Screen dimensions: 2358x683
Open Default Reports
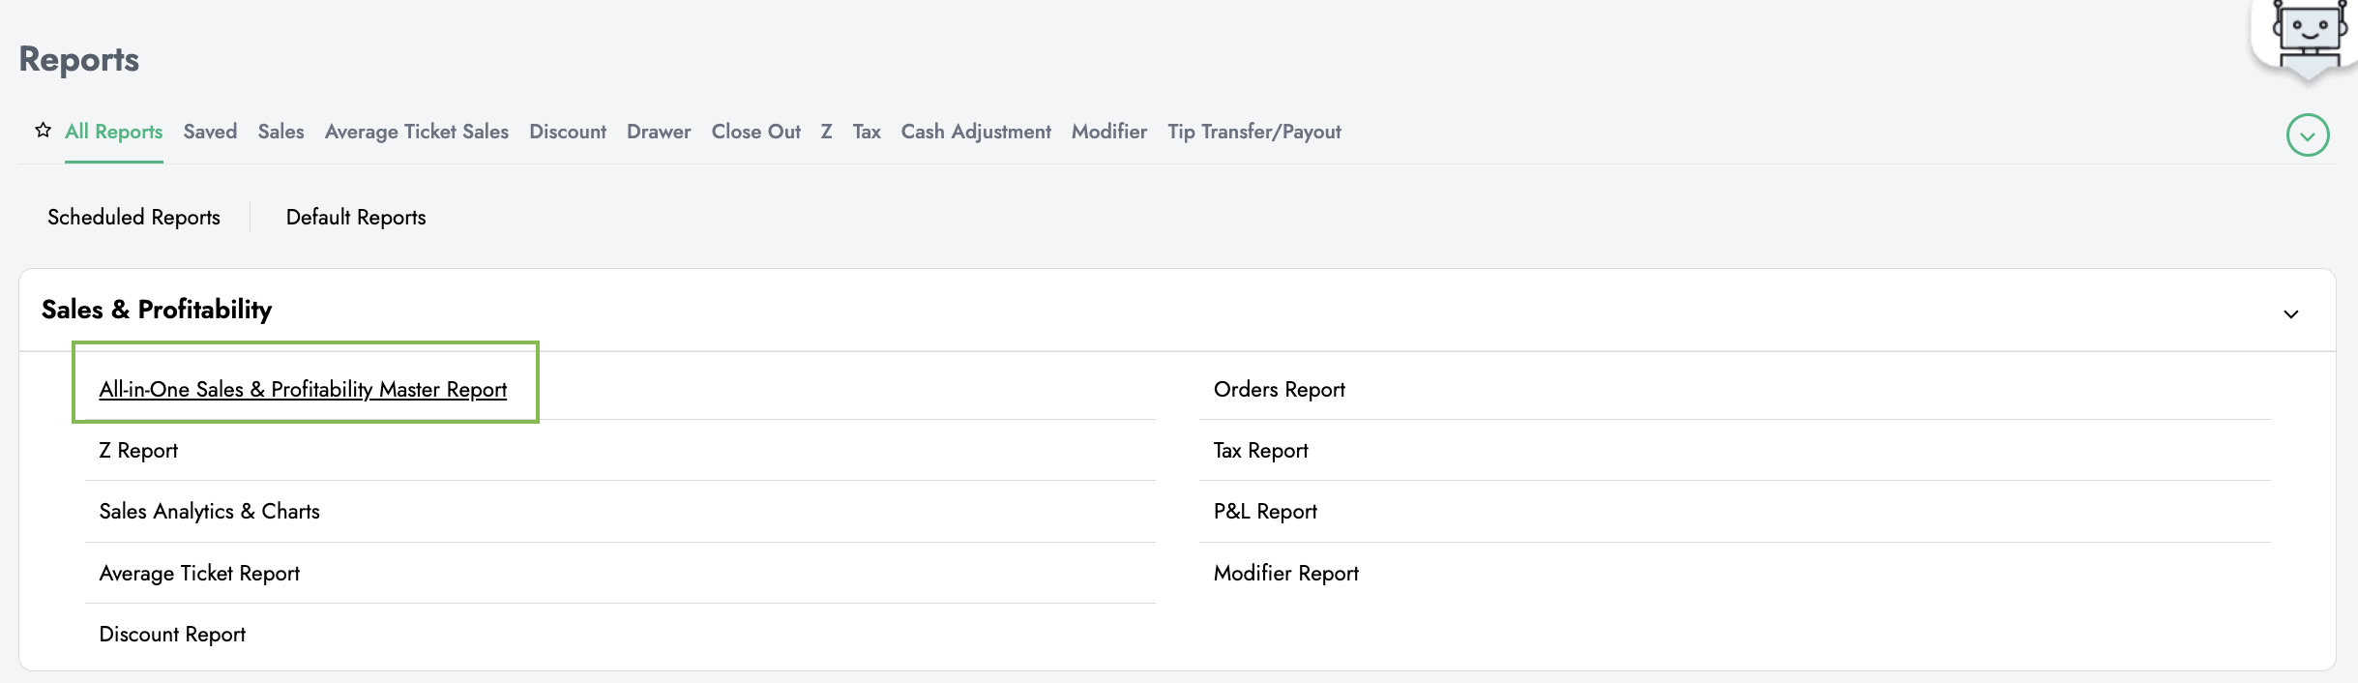point(356,217)
